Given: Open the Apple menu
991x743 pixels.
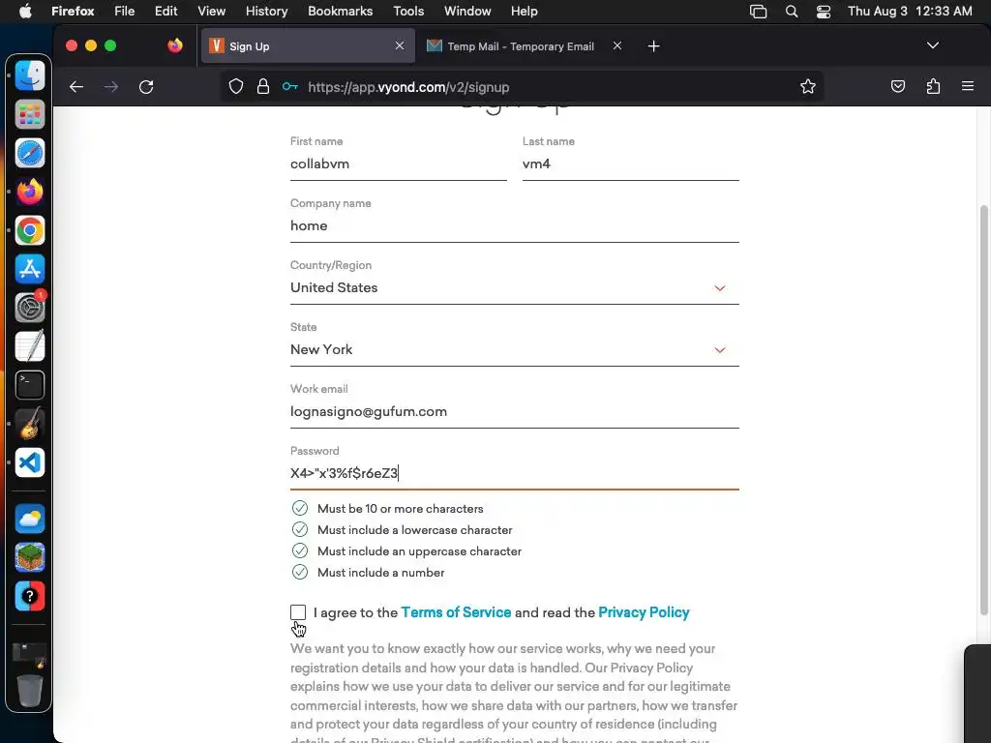Looking at the screenshot, I should pyautogui.click(x=25, y=12).
